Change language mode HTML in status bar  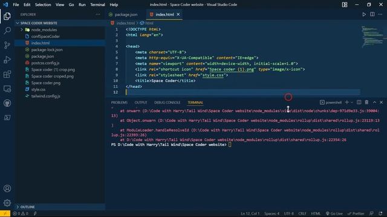pyautogui.click(x=316, y=213)
